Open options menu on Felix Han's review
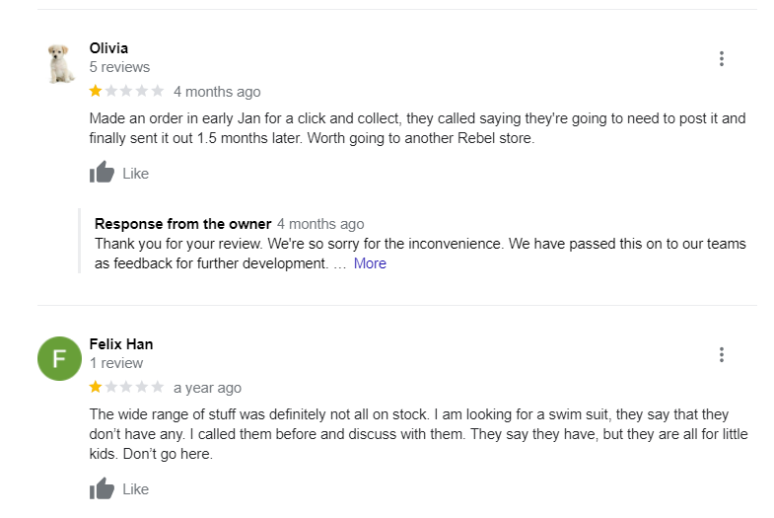Screen dimensions: 774x518 pos(722,355)
